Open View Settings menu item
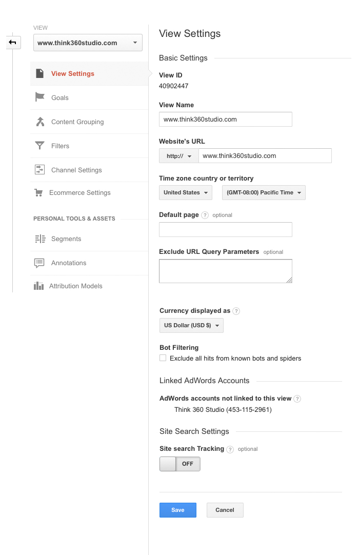 (89, 74)
